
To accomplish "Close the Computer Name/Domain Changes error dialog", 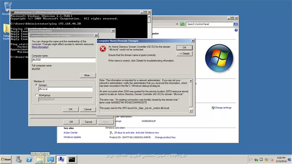I will click(193, 40).
